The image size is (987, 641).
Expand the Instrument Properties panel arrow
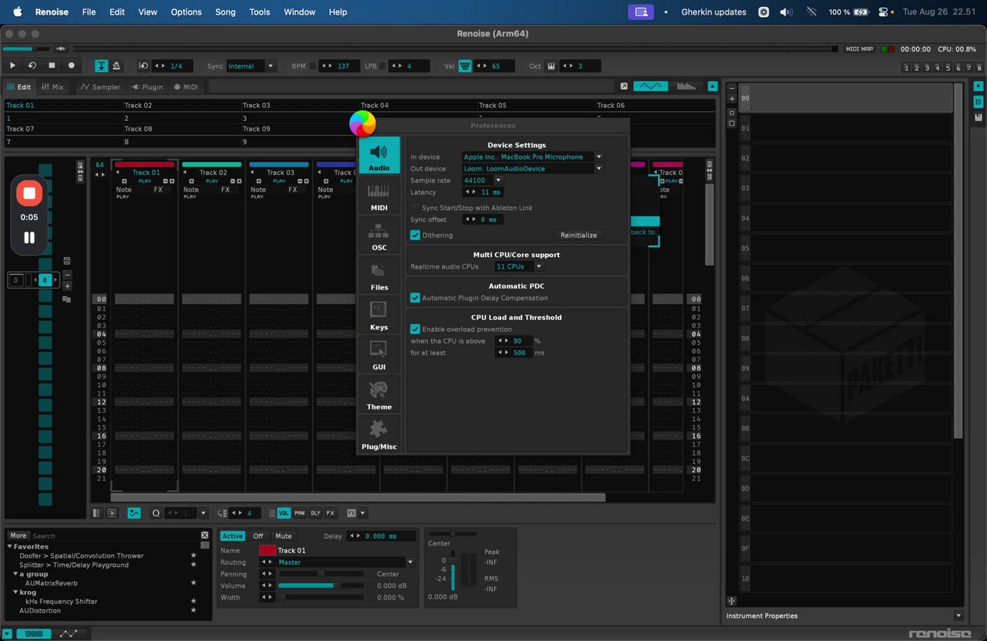(x=958, y=616)
